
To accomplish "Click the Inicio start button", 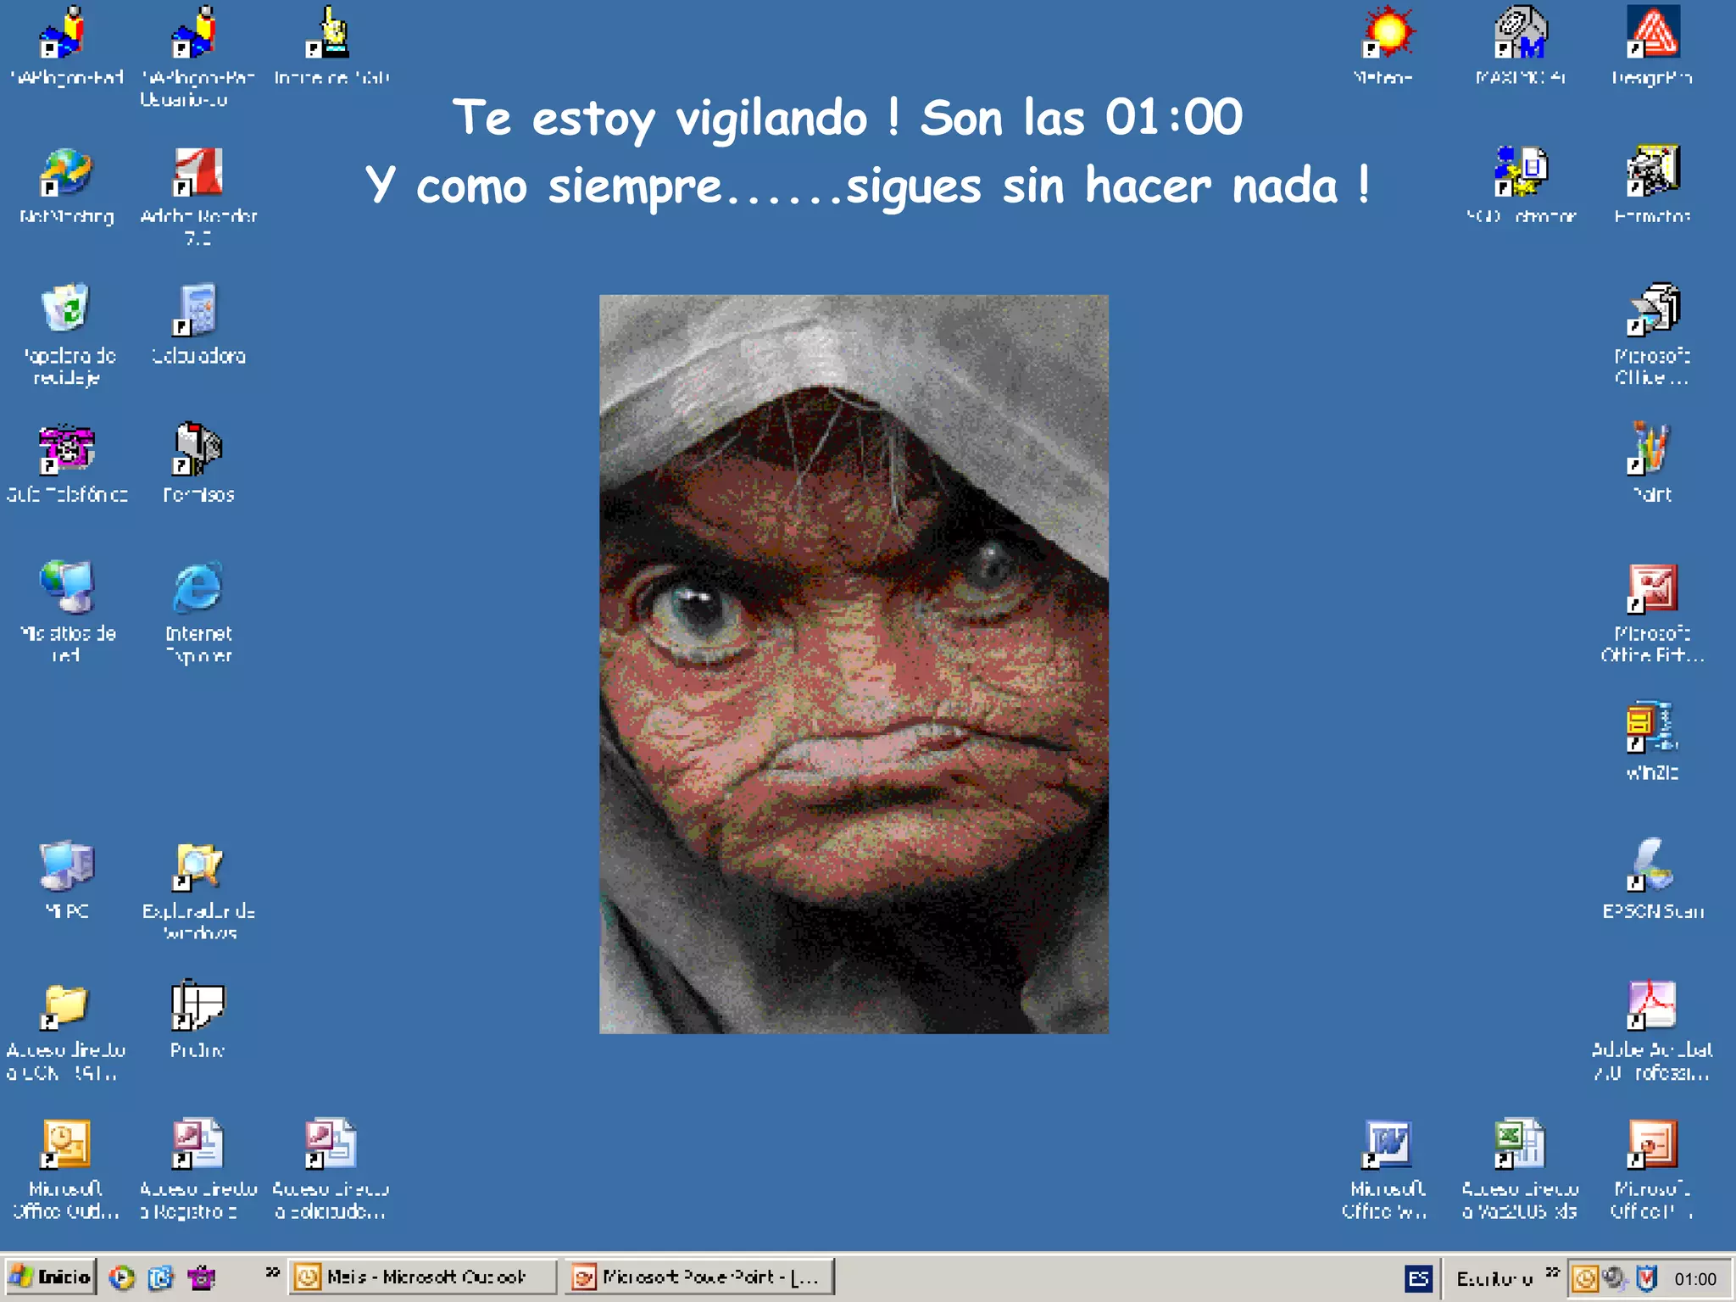I will [x=51, y=1277].
